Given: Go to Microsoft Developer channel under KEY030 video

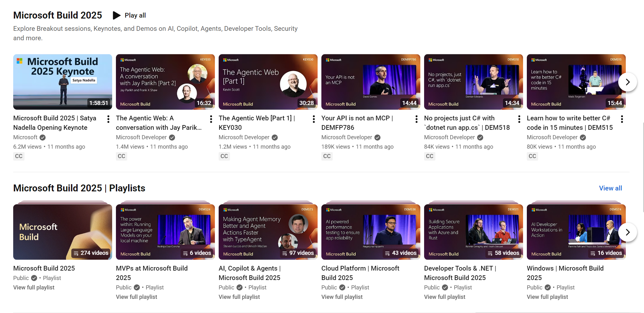Looking at the screenshot, I should point(244,137).
